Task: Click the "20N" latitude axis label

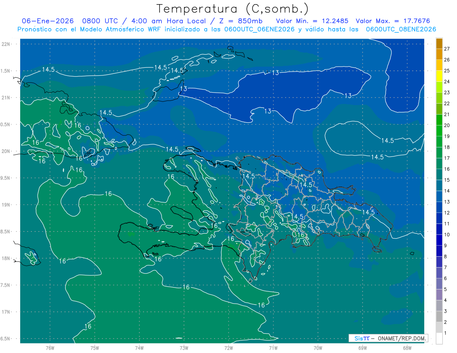Action: pyautogui.click(x=6, y=151)
